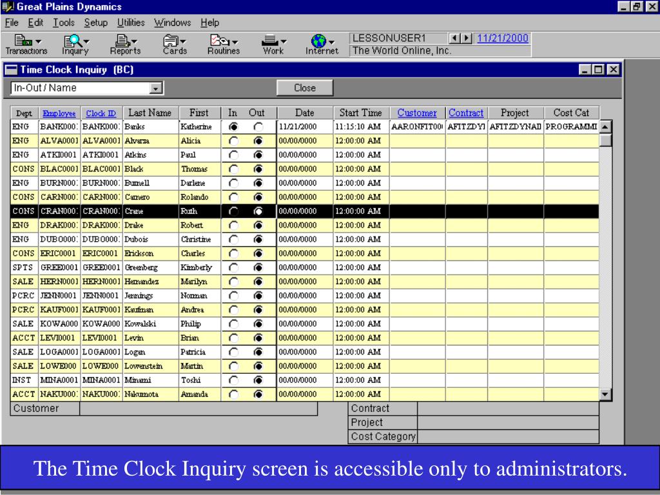Click the Great Plains Dynamics app icon
The image size is (660, 495).
click(x=8, y=6)
